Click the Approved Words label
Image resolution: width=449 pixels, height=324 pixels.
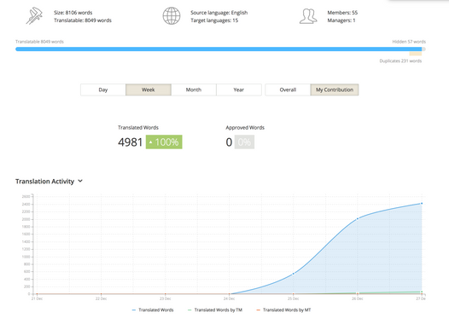[x=245, y=128]
